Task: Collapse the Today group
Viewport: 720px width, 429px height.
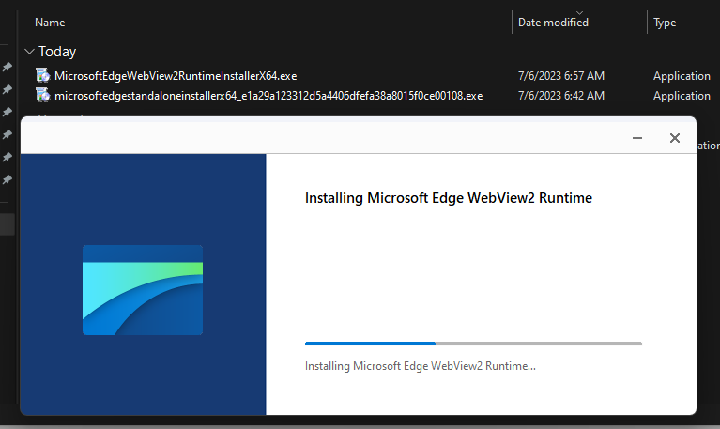Action: (29, 52)
